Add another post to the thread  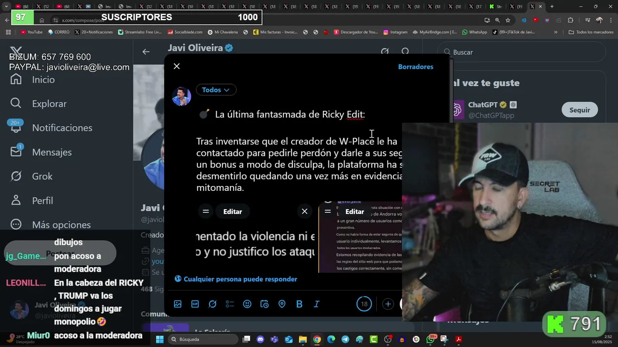(388, 304)
